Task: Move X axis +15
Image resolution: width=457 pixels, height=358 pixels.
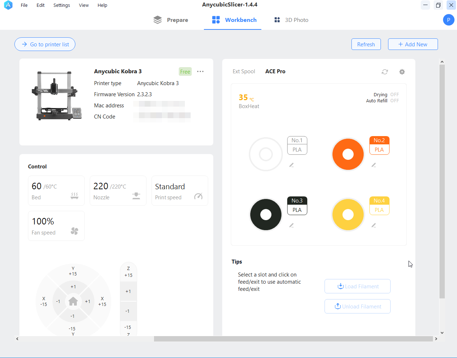Action: pyautogui.click(x=102, y=301)
